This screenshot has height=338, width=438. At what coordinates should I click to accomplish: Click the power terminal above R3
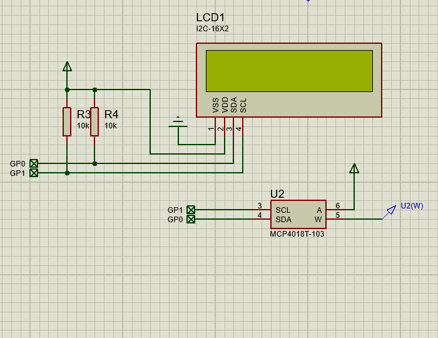tap(67, 66)
